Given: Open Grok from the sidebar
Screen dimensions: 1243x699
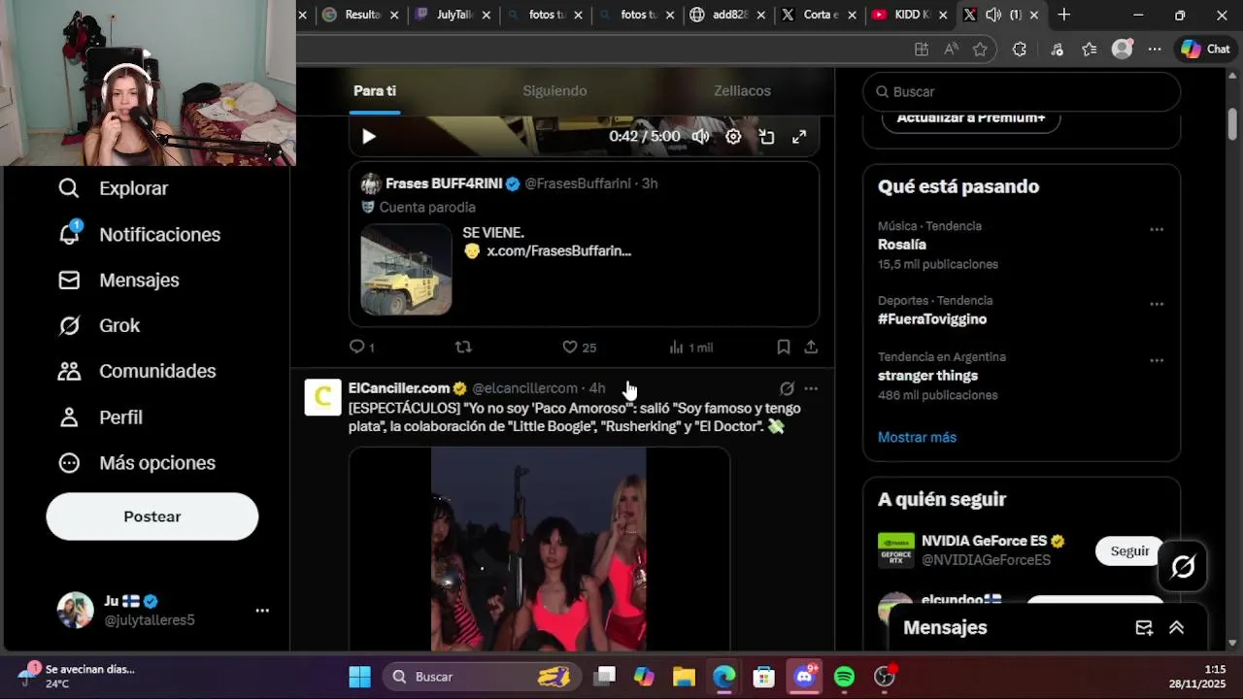Looking at the screenshot, I should point(99,325).
